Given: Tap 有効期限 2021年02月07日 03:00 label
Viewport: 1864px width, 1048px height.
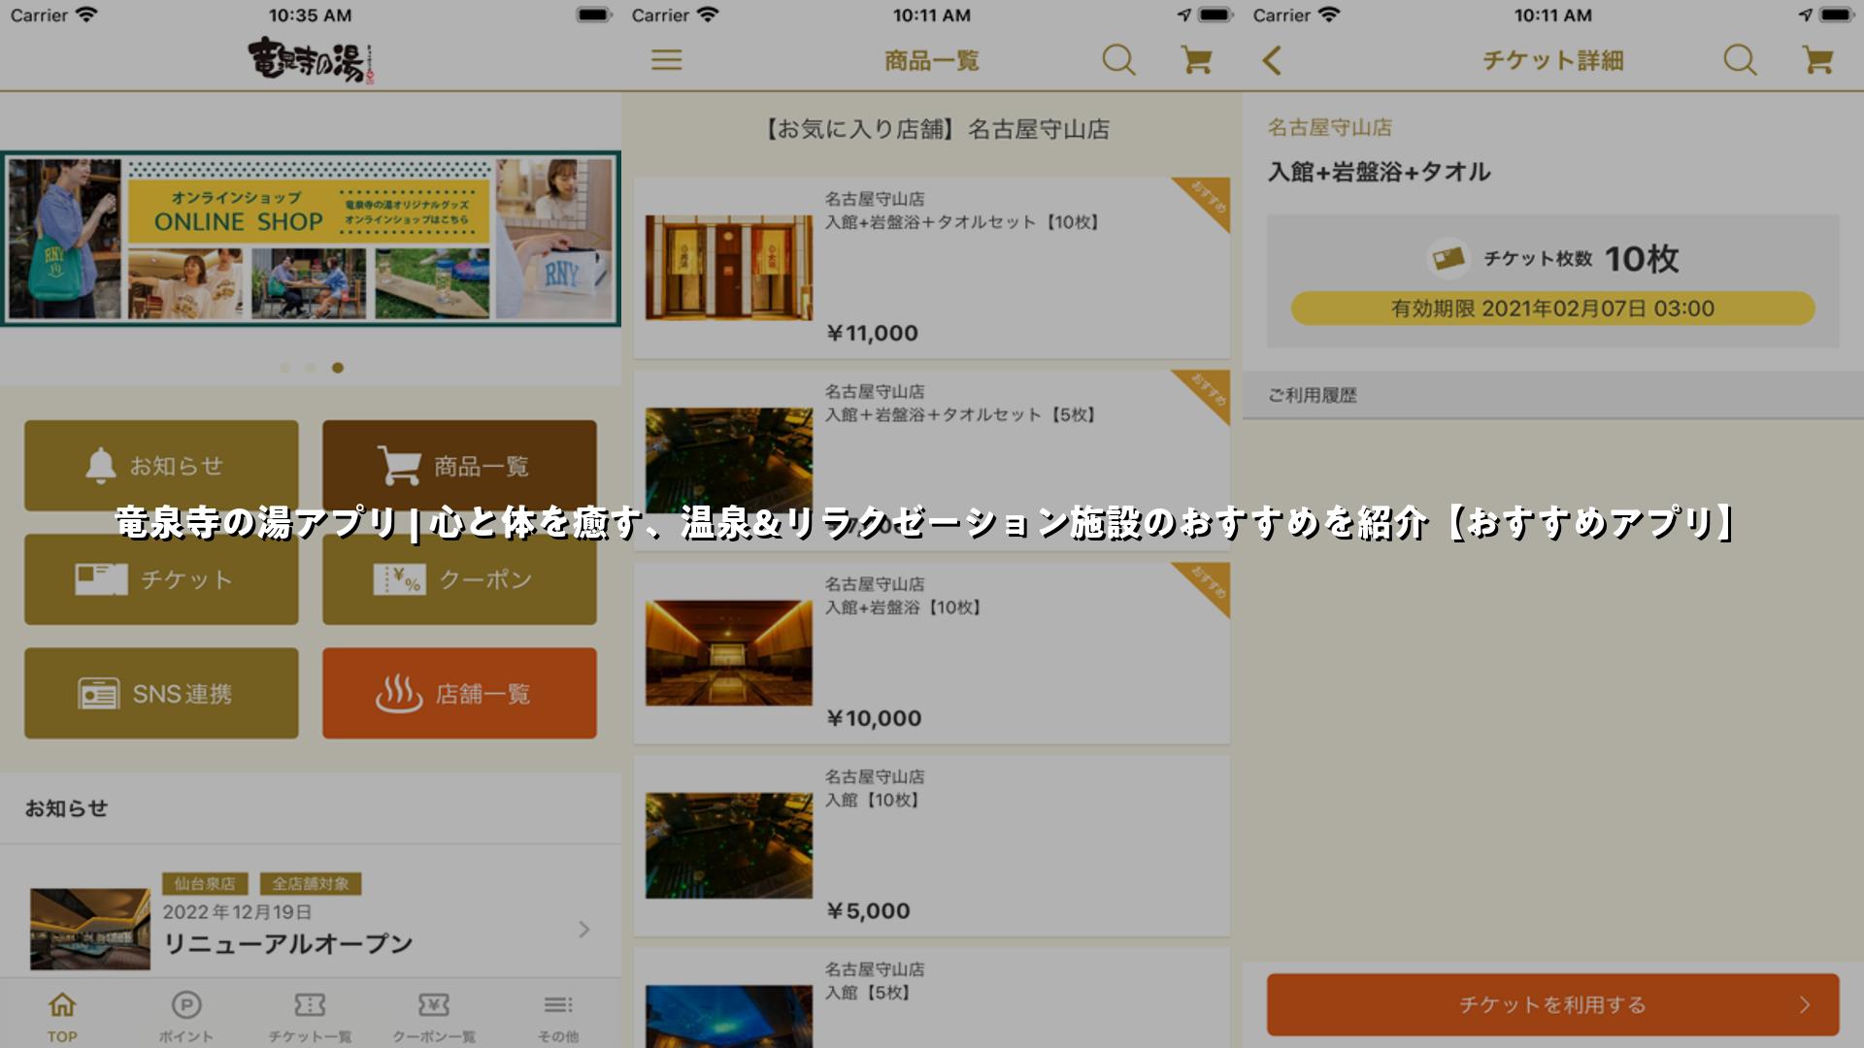Looking at the screenshot, I should pos(1553,309).
